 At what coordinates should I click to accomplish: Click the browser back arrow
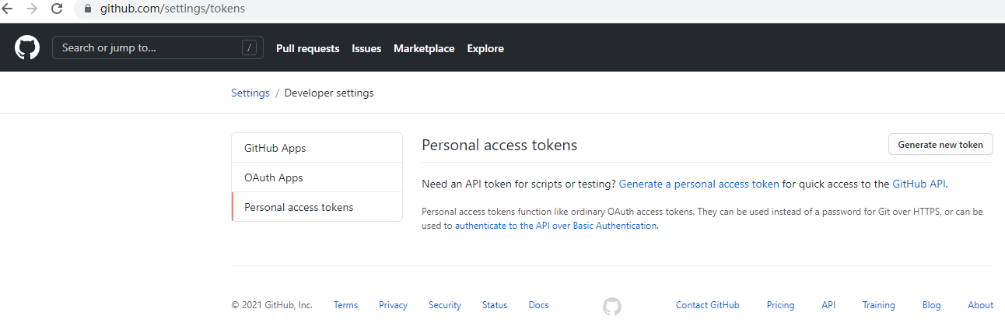(x=7, y=9)
